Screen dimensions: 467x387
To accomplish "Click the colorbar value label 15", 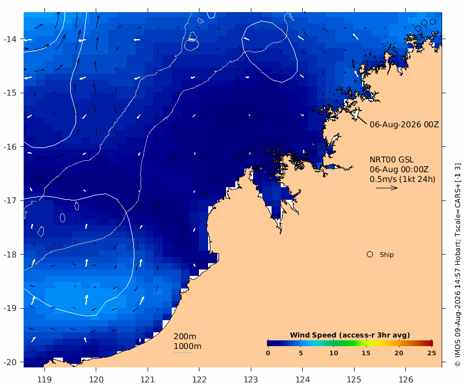I will coord(366,353).
